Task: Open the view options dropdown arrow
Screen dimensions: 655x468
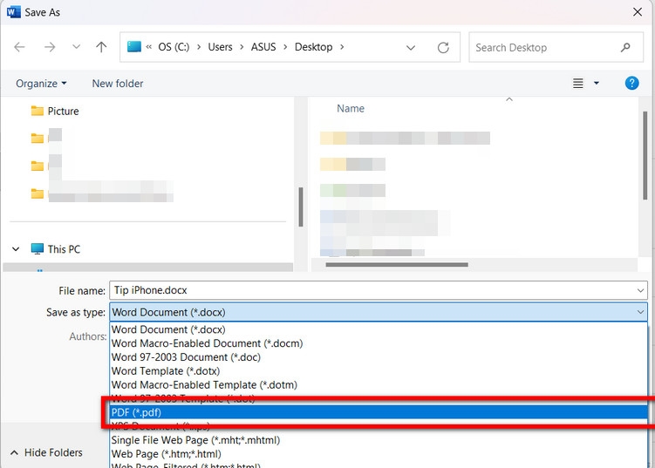Action: (x=597, y=83)
